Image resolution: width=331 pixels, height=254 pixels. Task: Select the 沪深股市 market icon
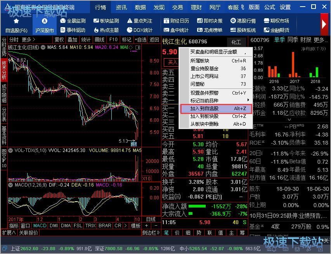point(45,21)
